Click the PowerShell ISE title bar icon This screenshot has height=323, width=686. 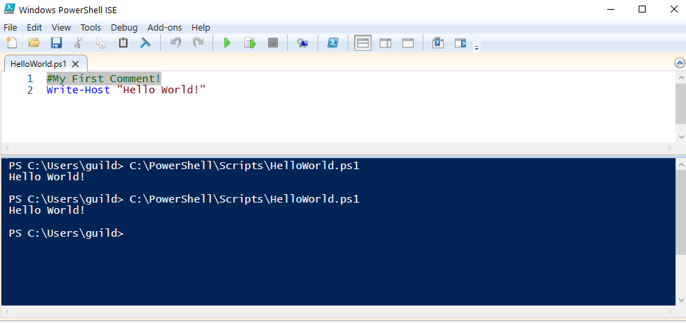[x=10, y=9]
